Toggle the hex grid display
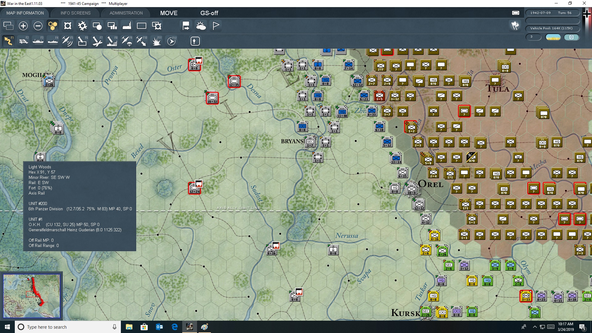Viewport: 592px width, 333px height. [x=53, y=26]
